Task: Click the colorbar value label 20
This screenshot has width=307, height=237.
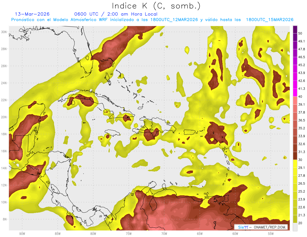Action: click(x=300, y=223)
